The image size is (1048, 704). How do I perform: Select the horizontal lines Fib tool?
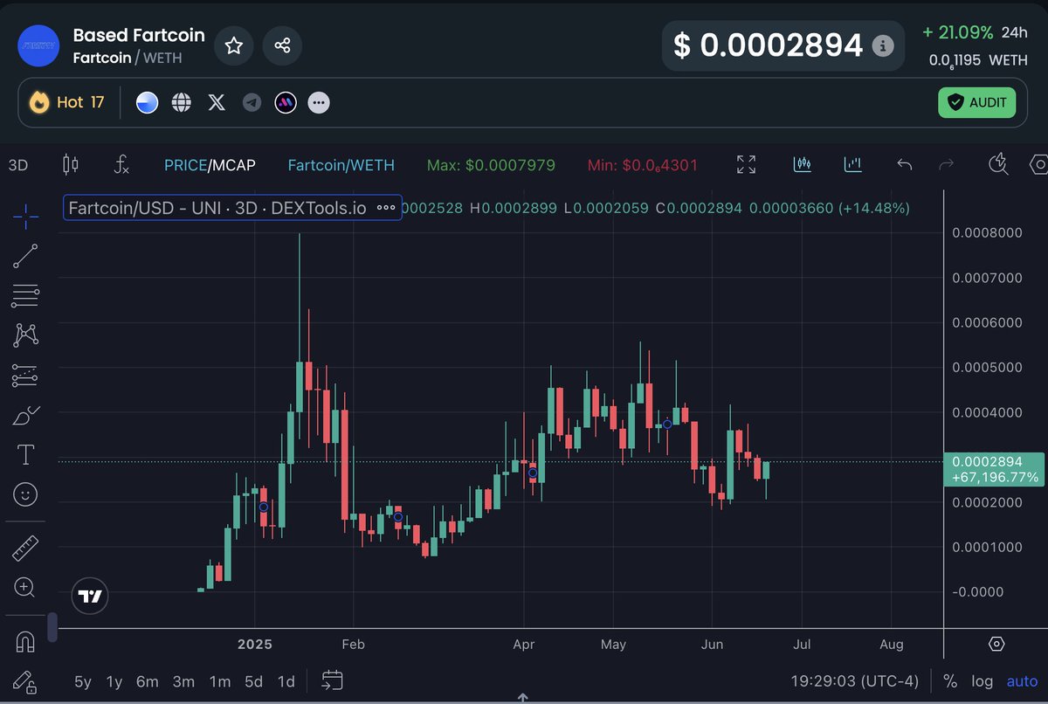click(25, 296)
